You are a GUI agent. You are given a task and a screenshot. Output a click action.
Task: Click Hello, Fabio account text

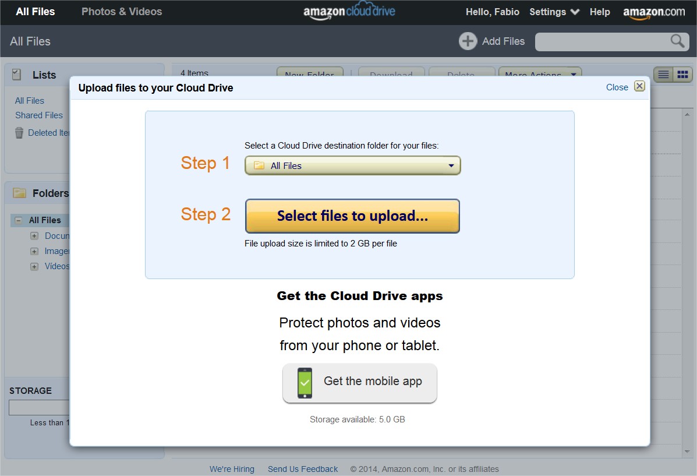492,12
